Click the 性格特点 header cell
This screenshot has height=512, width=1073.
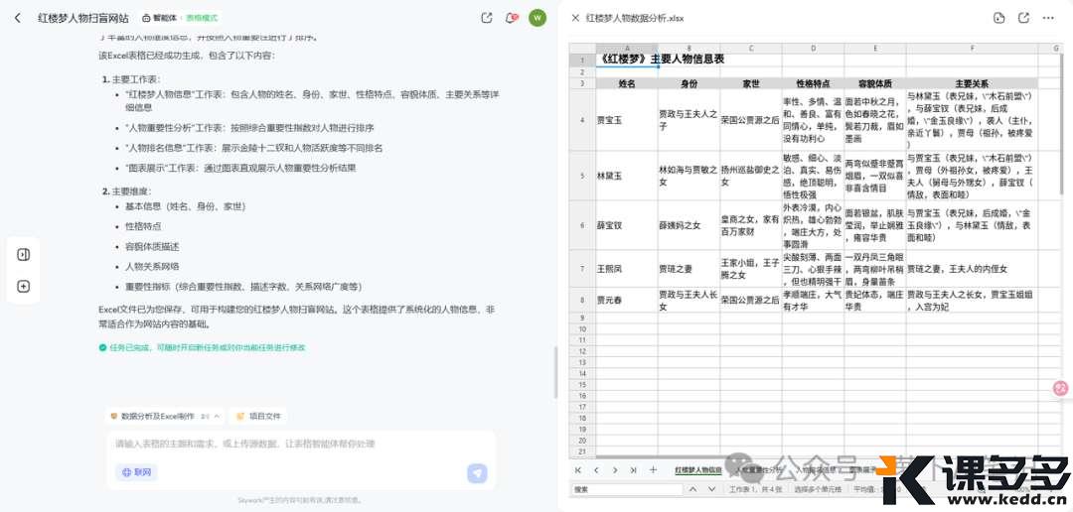click(x=813, y=83)
